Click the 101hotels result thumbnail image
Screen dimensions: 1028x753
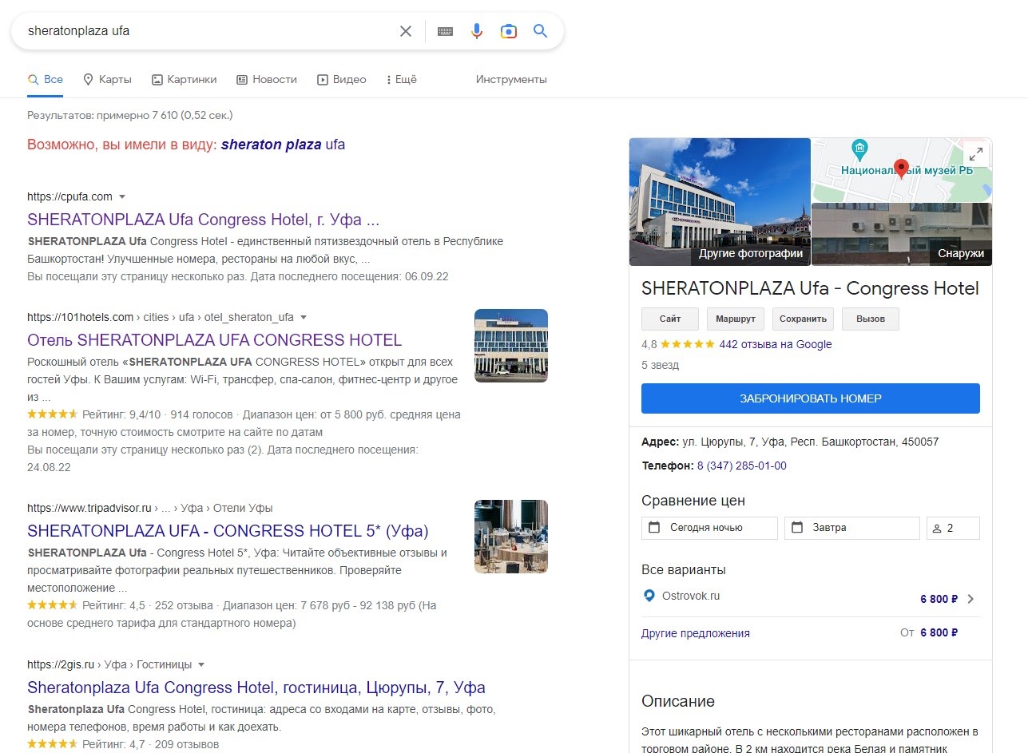coord(511,346)
